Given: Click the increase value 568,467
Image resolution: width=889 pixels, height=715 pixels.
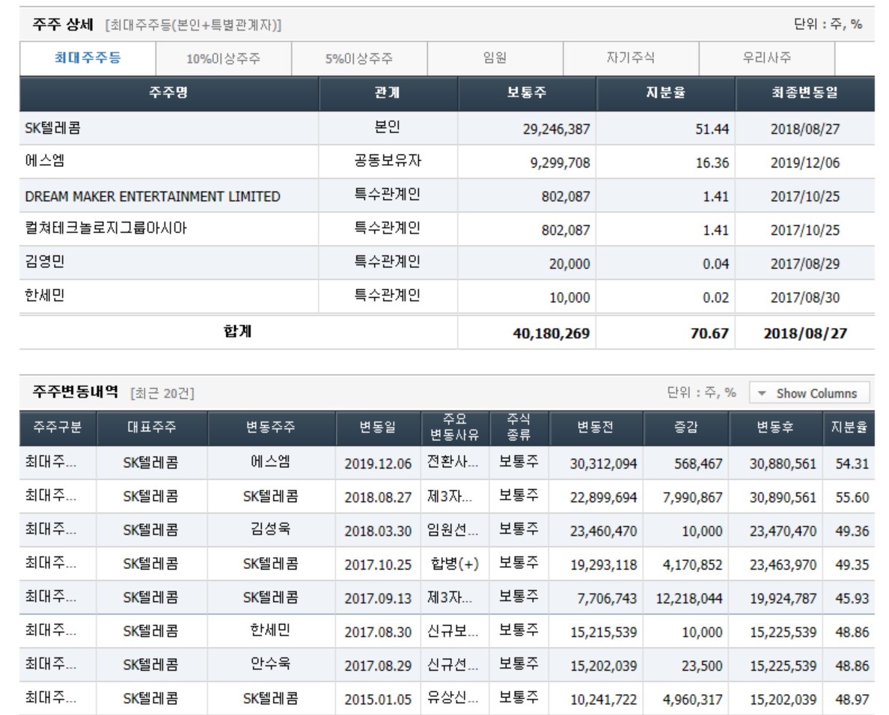Looking at the screenshot, I should tap(698, 463).
